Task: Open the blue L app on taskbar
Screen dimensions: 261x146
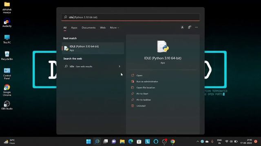Action: [148, 142]
